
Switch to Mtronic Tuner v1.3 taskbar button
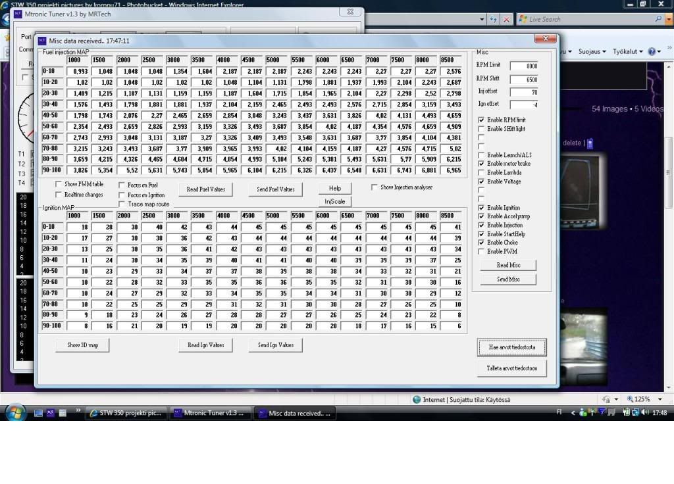pos(211,413)
